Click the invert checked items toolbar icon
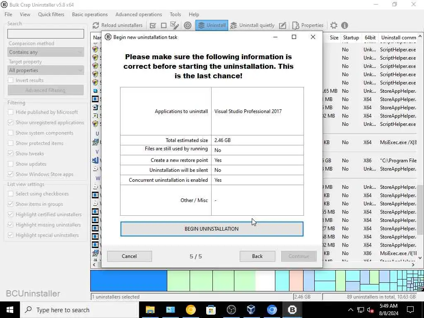Image resolution: width=424 pixels, height=318 pixels. tap(175, 25)
